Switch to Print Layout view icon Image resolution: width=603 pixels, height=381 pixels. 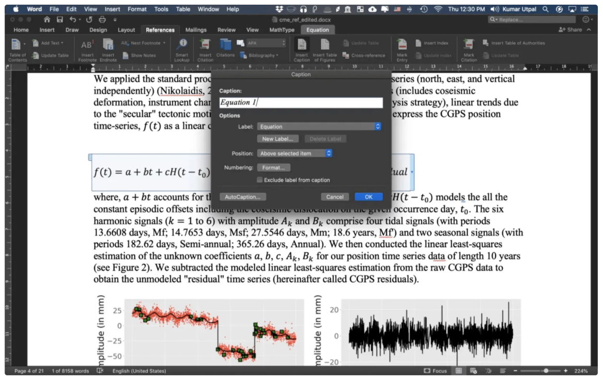459,371
